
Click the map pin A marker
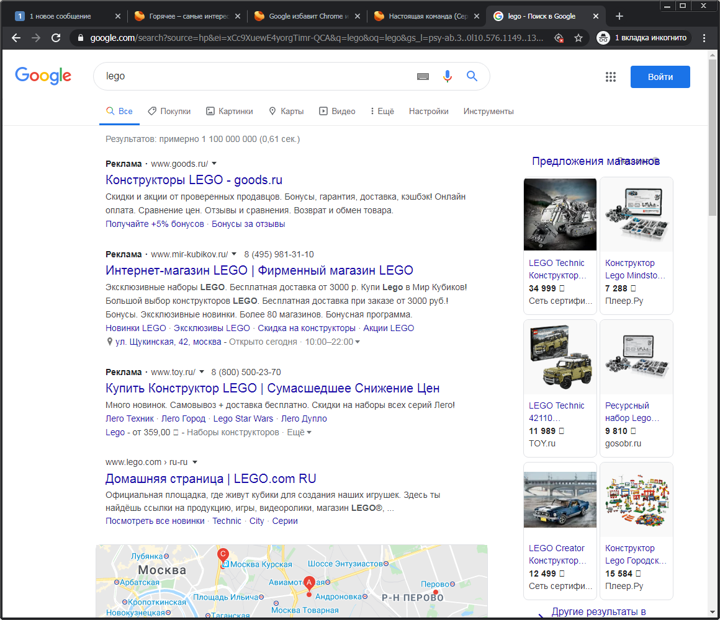click(309, 584)
